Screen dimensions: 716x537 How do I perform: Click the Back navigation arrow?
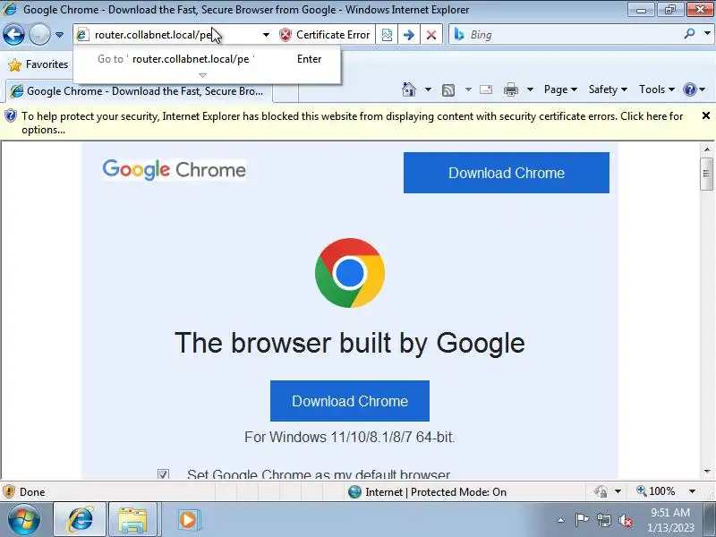(x=13, y=34)
